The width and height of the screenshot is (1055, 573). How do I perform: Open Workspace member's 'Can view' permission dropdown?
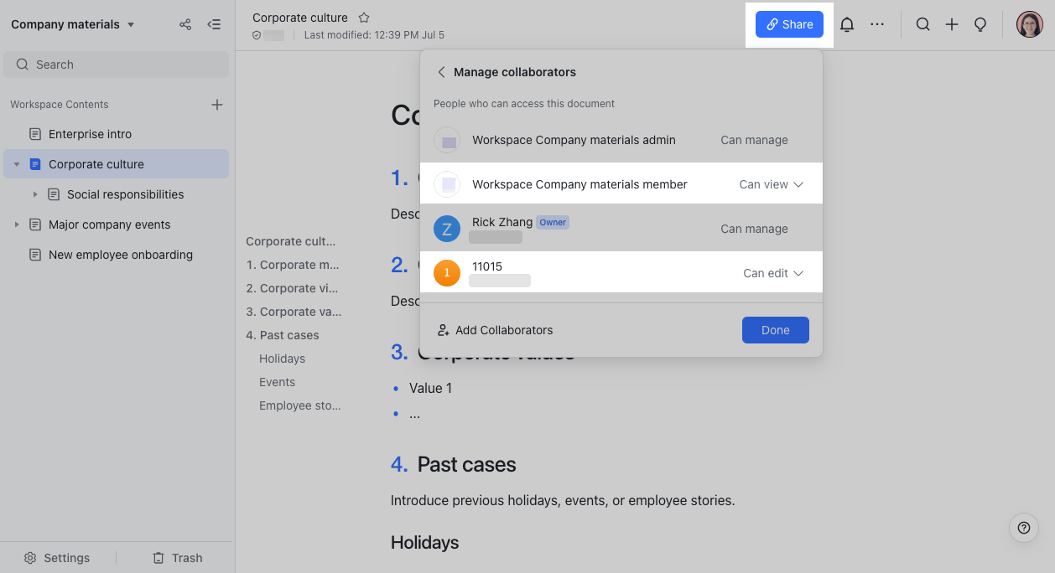770,183
